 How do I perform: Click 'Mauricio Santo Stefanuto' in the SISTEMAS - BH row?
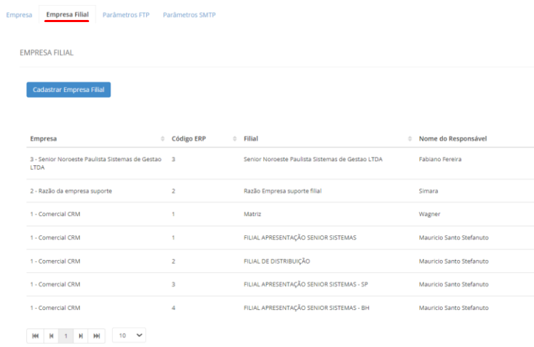pyautogui.click(x=453, y=308)
